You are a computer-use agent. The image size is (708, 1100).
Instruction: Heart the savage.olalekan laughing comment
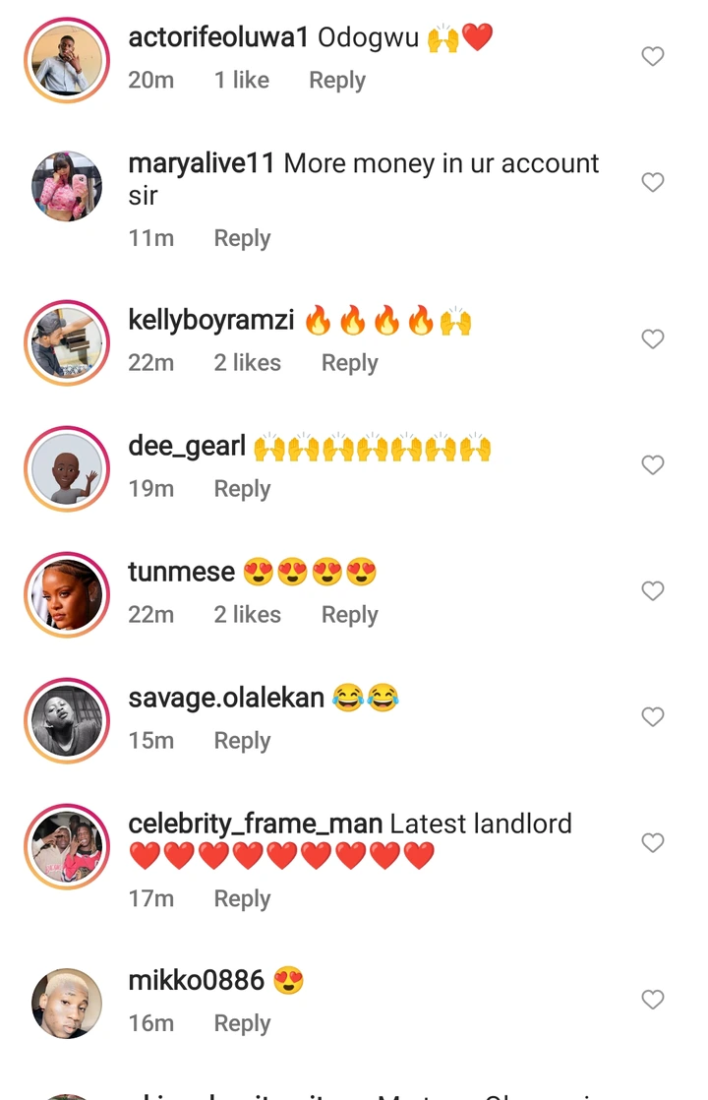[653, 717]
